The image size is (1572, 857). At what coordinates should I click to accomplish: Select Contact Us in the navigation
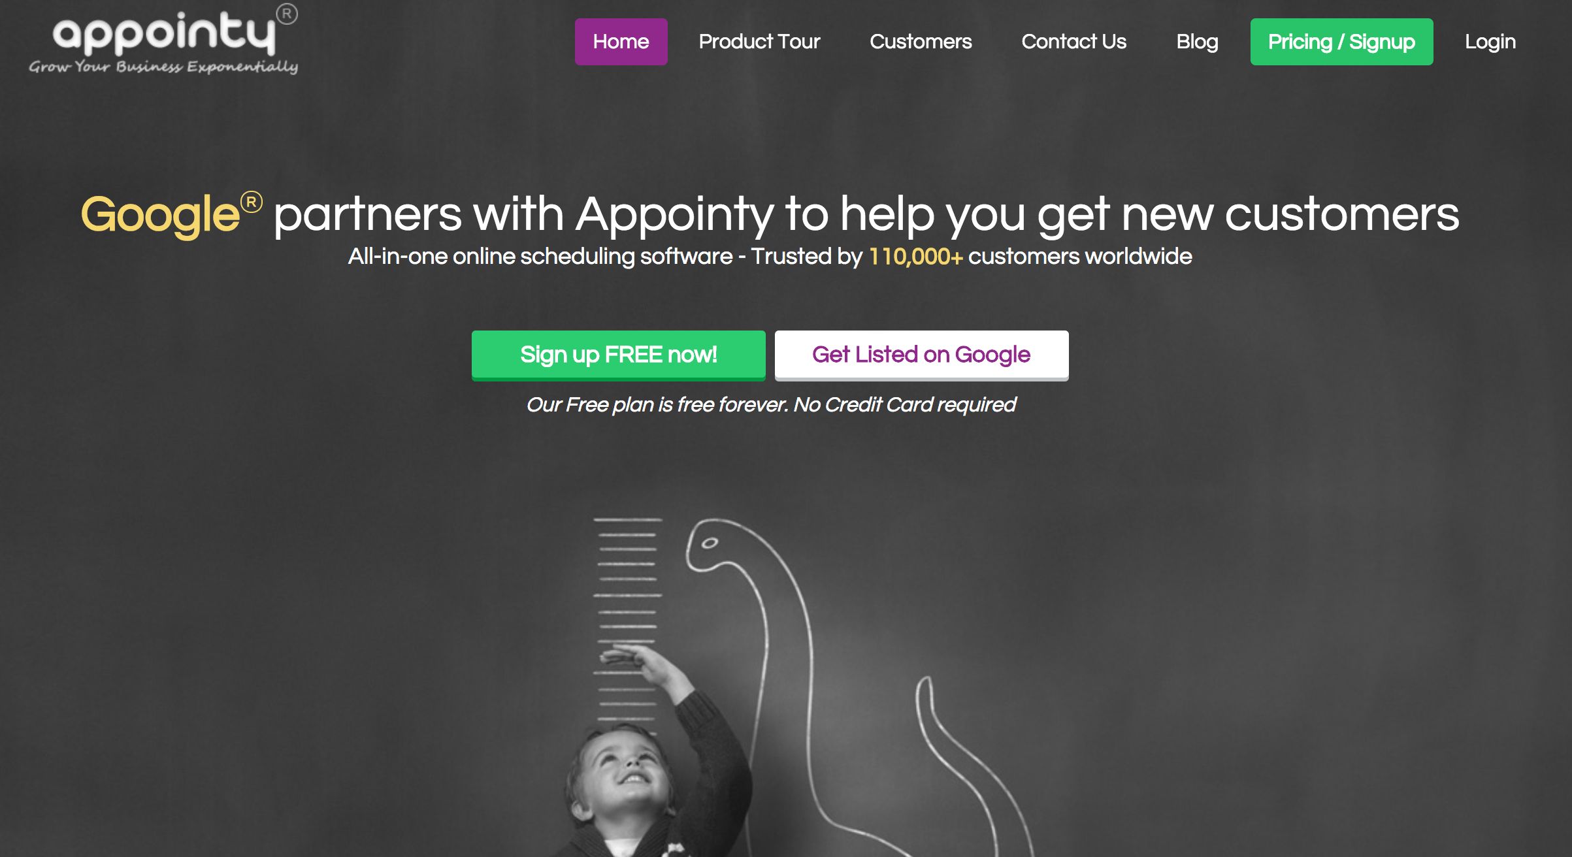(1073, 42)
